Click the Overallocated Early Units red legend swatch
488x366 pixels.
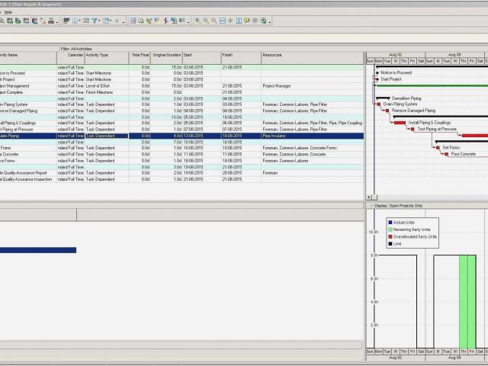click(390, 236)
